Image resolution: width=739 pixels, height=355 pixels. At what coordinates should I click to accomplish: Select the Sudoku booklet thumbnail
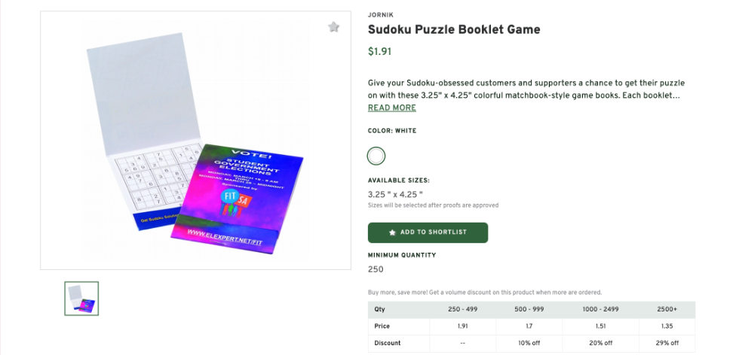[x=81, y=299]
